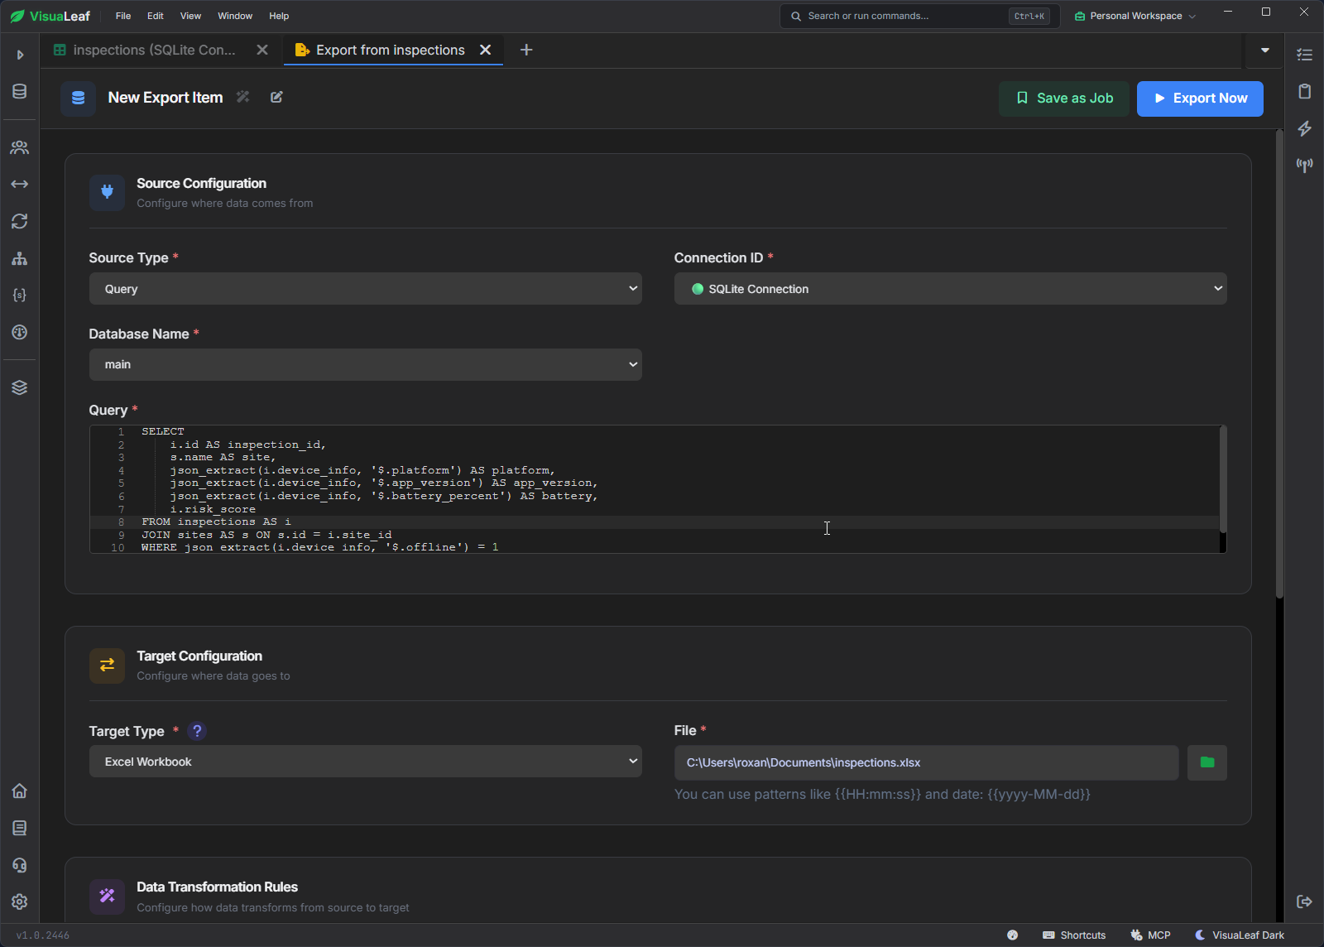The image size is (1324, 947).
Task: Expand the left sidebar arrow
Action: tap(20, 55)
